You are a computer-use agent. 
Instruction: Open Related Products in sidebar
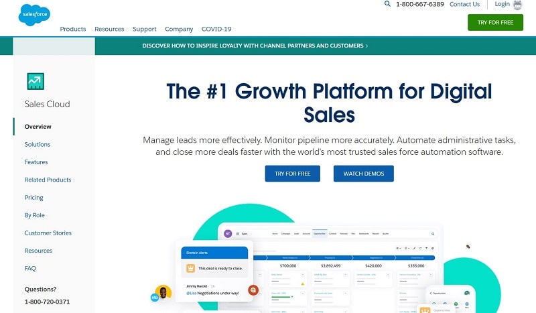point(48,180)
